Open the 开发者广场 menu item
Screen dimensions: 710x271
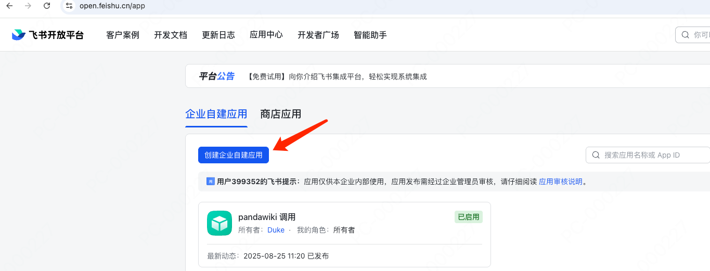318,35
